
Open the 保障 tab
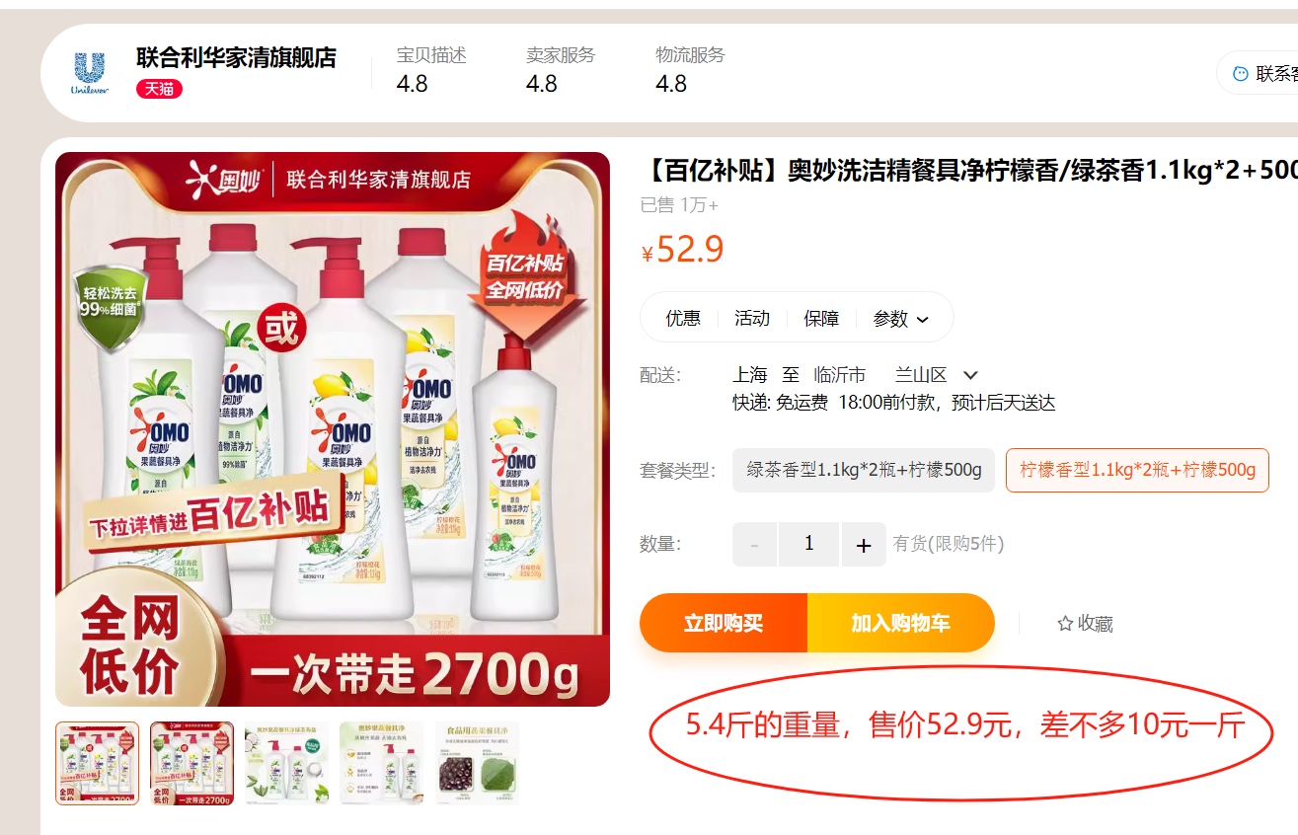821,318
